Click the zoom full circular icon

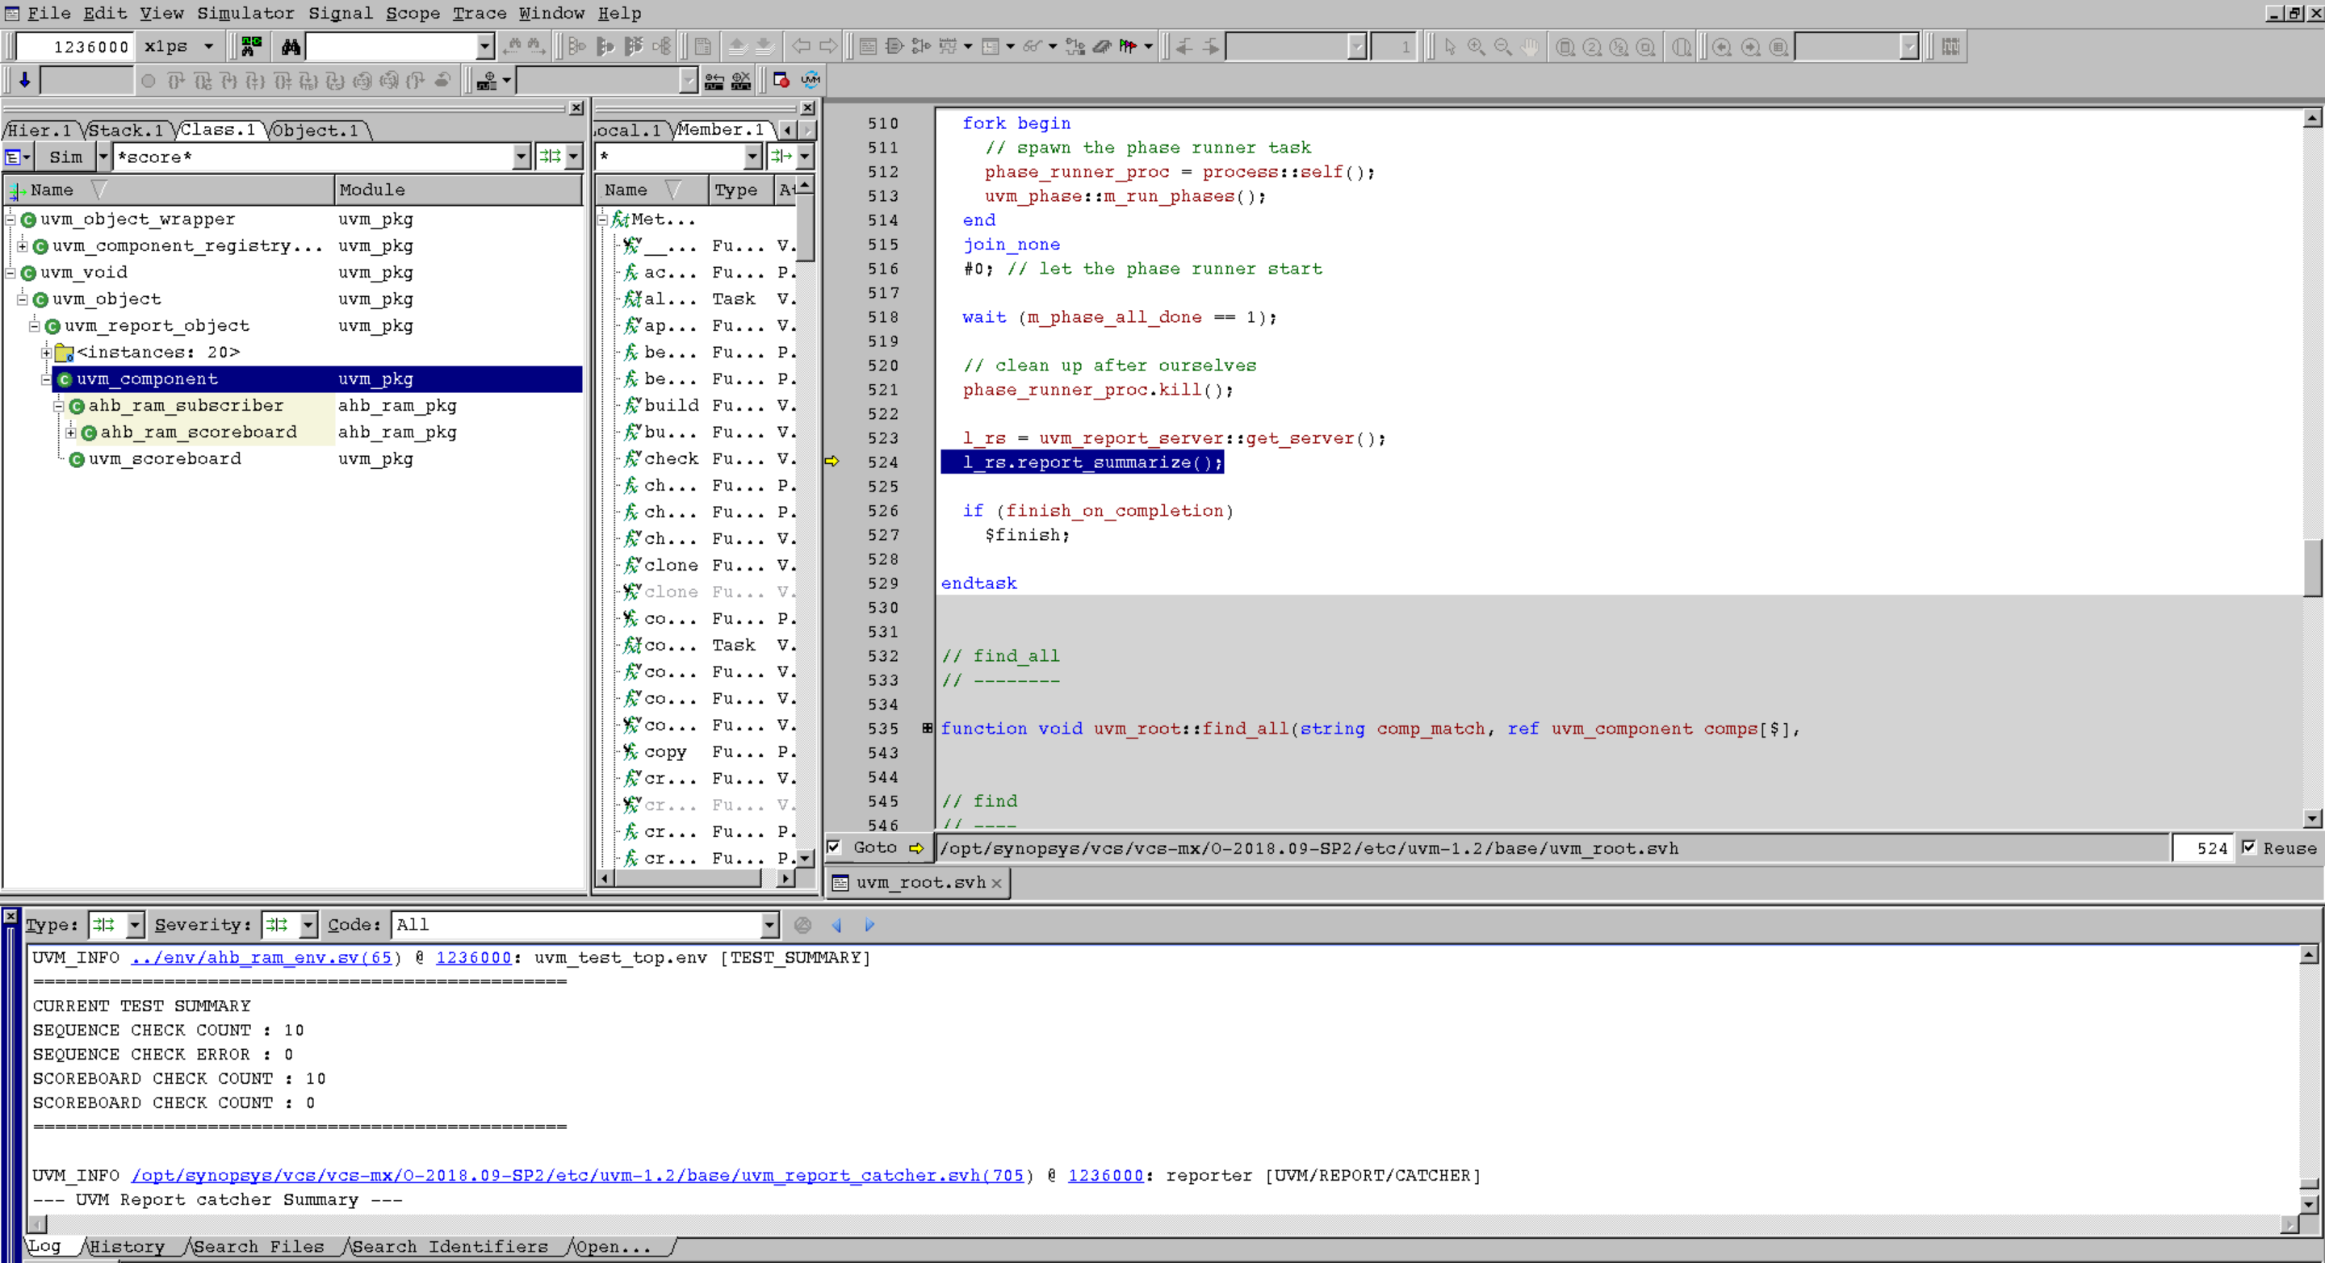pos(1566,47)
